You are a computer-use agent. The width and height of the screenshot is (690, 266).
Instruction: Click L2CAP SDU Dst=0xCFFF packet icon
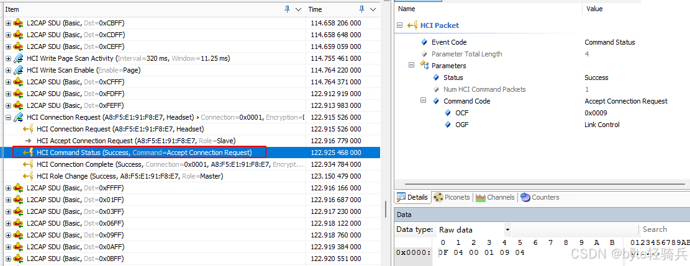pos(18,82)
